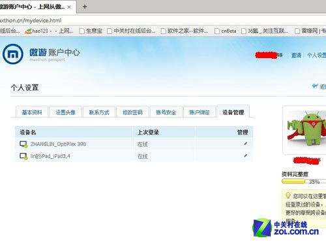The width and height of the screenshot is (326, 245).
Task: Click the lightbulb tip icon
Action: pyautogui.click(x=288, y=195)
